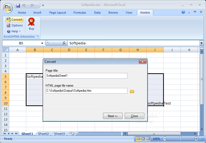
Task: Click the Zoom In plus button
Action: tap(196, 139)
